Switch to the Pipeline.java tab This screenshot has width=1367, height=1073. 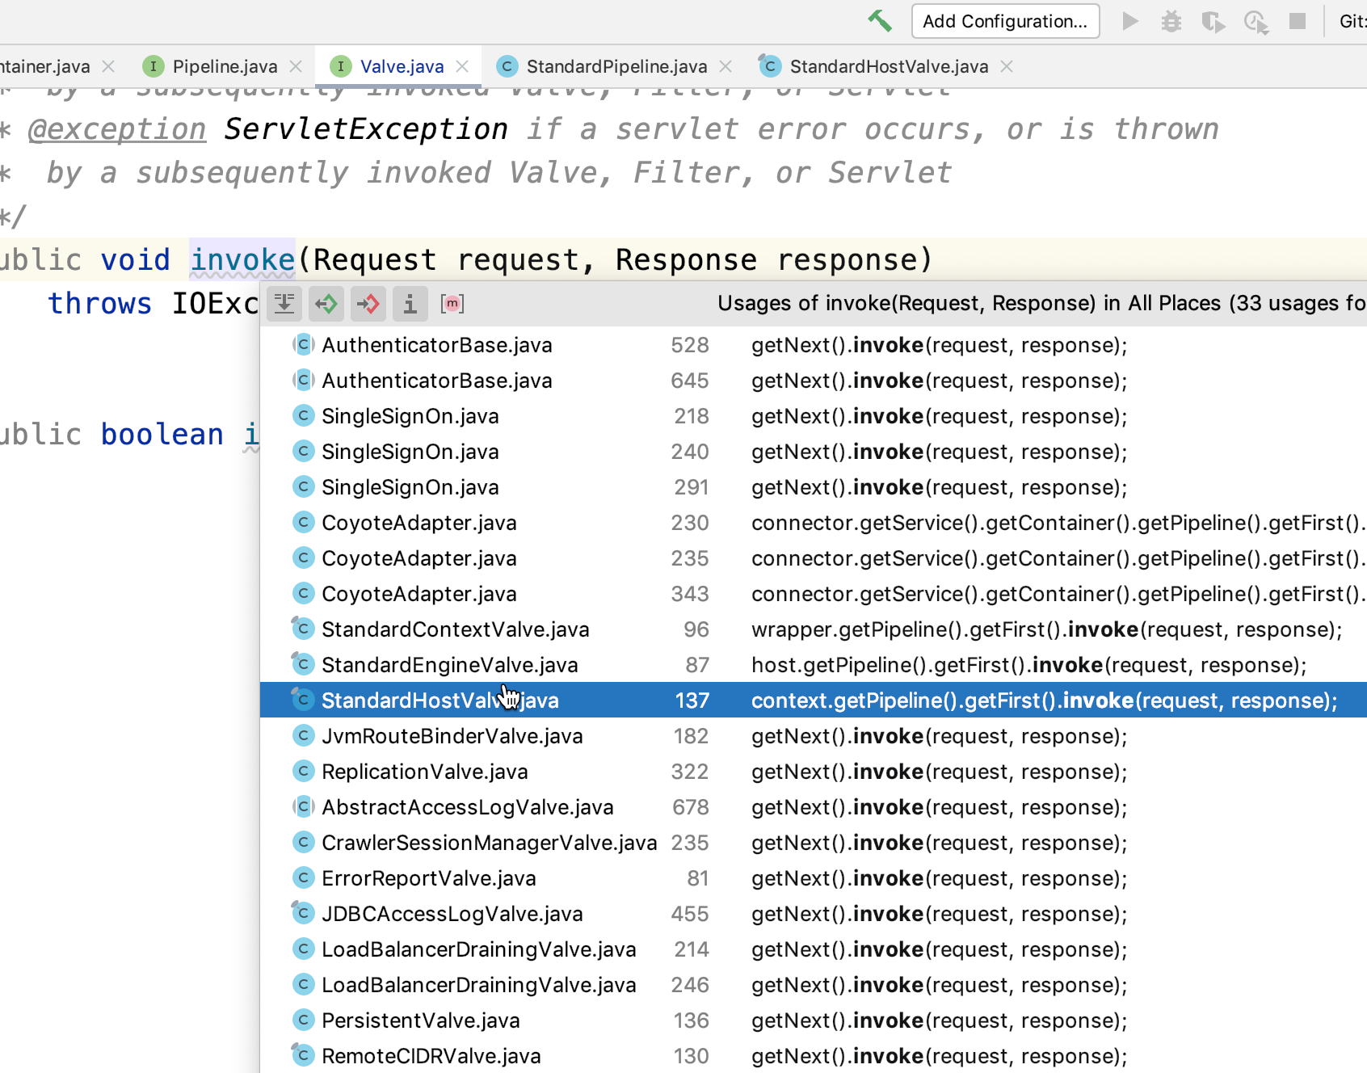click(x=224, y=66)
